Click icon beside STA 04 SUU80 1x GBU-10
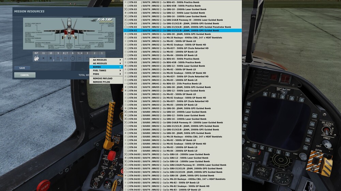Screen dimensions: 341x191 point(125,112)
